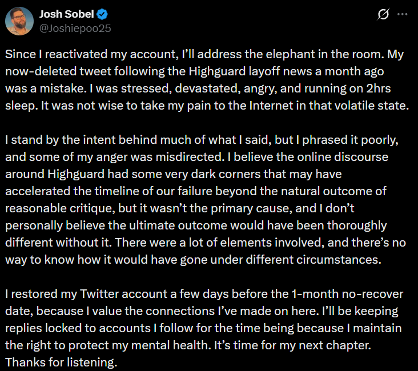Click the phrase "elephant in the room"
418x371 pixels.
point(315,55)
